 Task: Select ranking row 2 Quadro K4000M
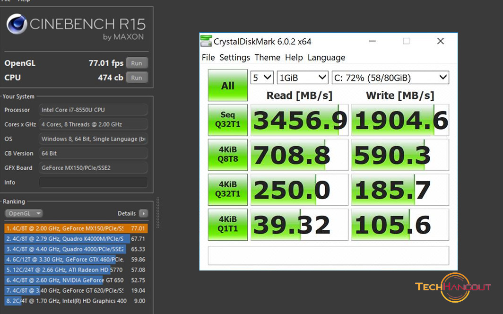pos(76,239)
